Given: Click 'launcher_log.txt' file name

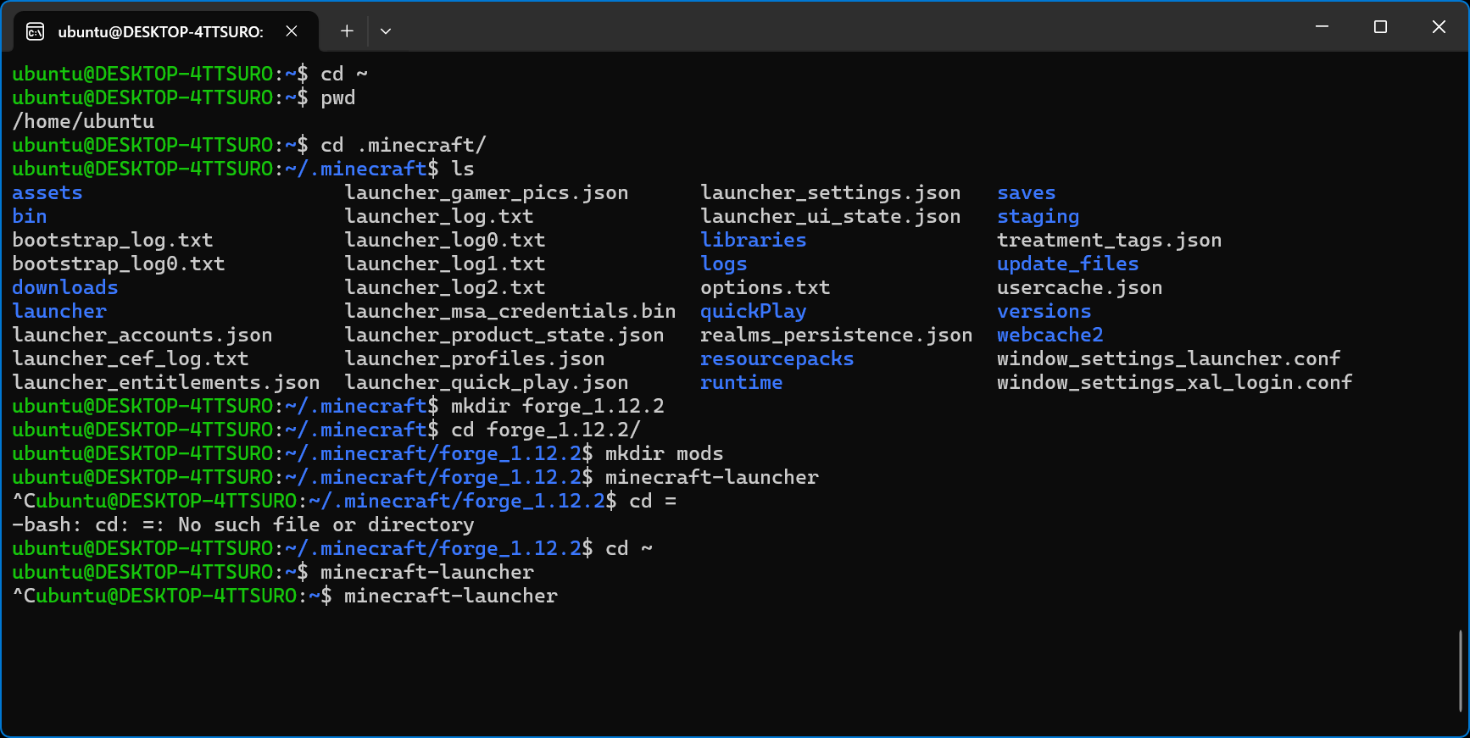Looking at the screenshot, I should pyautogui.click(x=439, y=217).
